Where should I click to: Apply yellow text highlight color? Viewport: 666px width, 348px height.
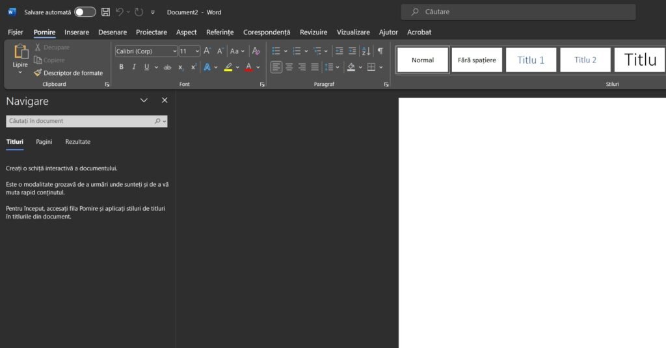228,67
